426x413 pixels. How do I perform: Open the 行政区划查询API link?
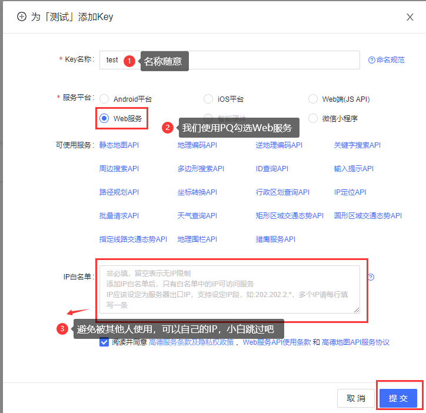tap(282, 192)
